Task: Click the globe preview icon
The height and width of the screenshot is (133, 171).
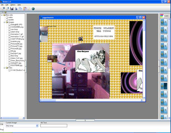Action: point(33,9)
